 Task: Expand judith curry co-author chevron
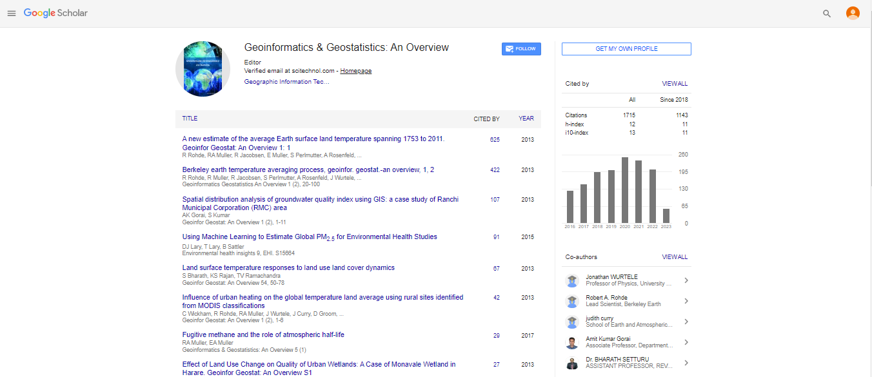(x=686, y=322)
